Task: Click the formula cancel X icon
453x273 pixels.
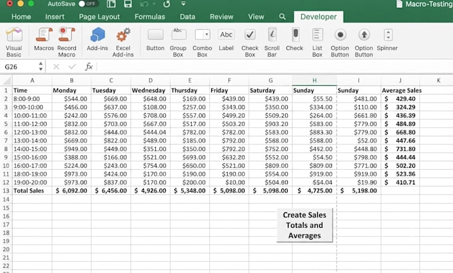Action: pyautogui.click(x=57, y=67)
